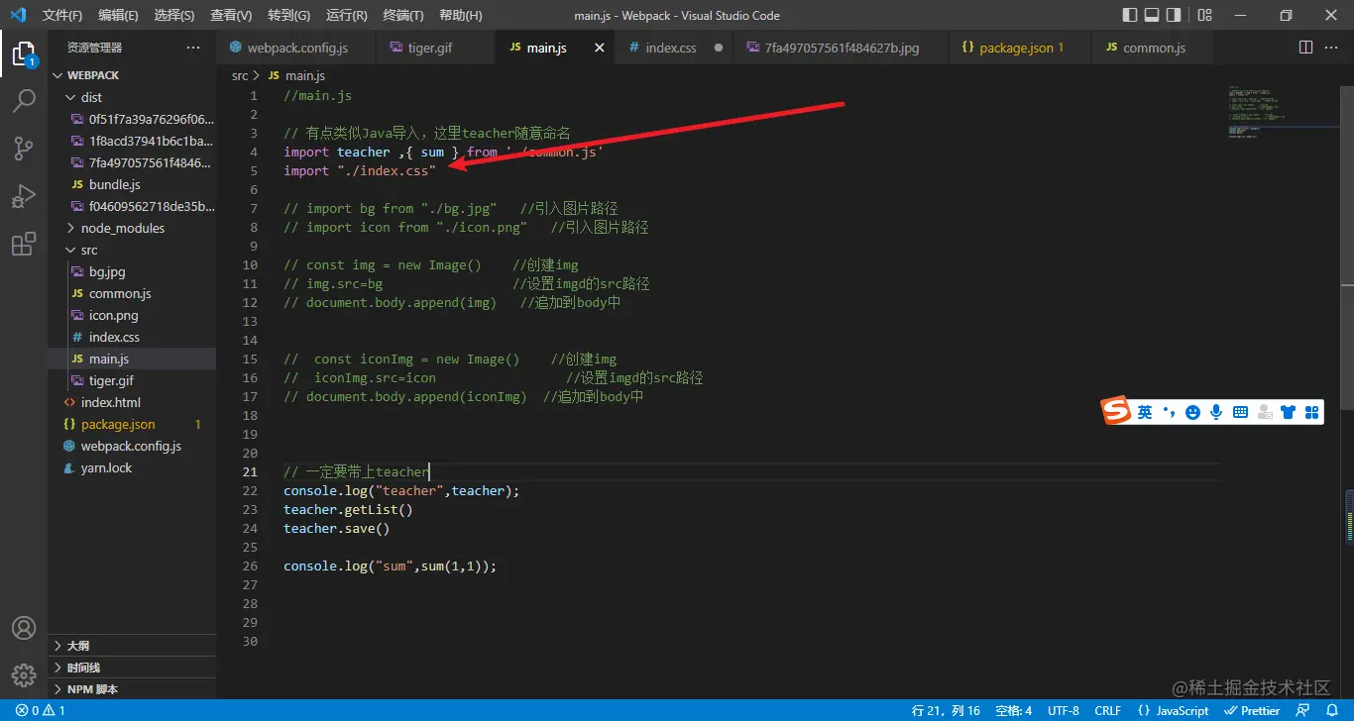1354x721 pixels.
Task: Open Sogou account avatar icon
Action: pyautogui.click(x=1264, y=412)
